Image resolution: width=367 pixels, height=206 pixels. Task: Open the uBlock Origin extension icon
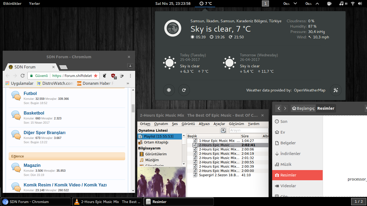tap(113, 76)
